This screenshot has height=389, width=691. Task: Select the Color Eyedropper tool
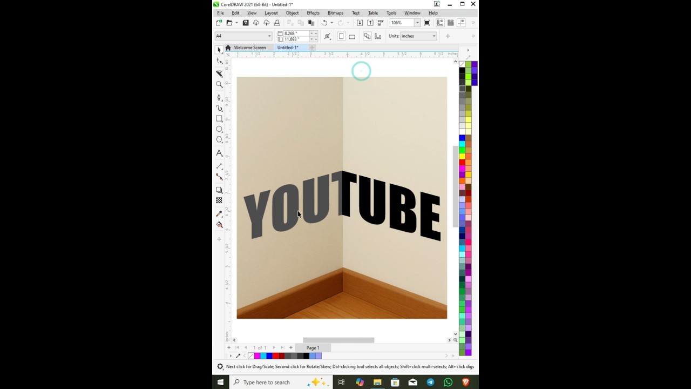[x=219, y=214]
